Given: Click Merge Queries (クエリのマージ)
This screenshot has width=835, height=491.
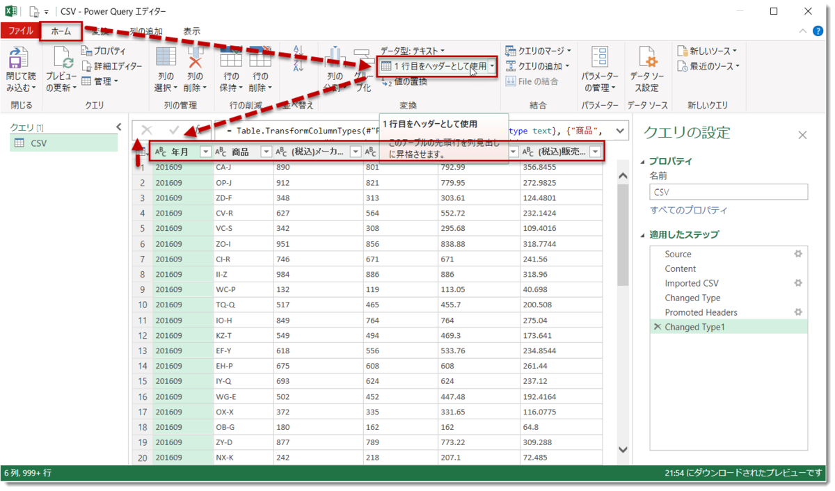Looking at the screenshot, I should click(538, 51).
